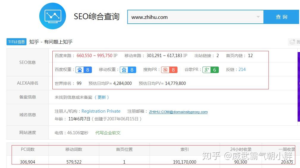Click the Google PR badge icon

211,70
